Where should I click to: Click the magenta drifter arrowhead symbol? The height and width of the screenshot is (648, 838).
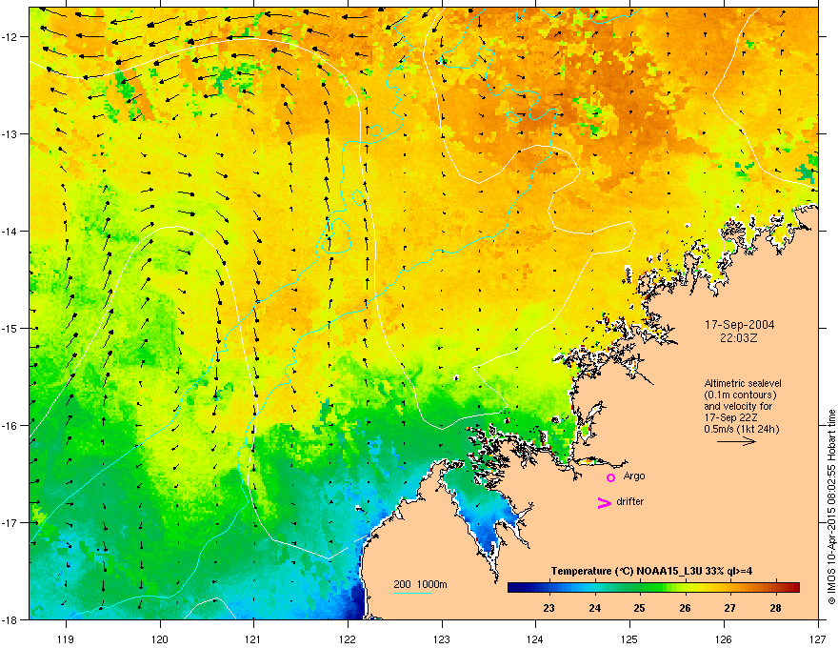click(604, 502)
